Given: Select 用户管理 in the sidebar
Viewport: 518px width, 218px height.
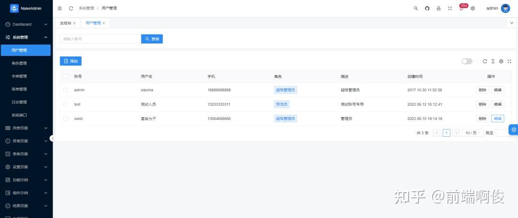Looking at the screenshot, I should tap(26, 50).
